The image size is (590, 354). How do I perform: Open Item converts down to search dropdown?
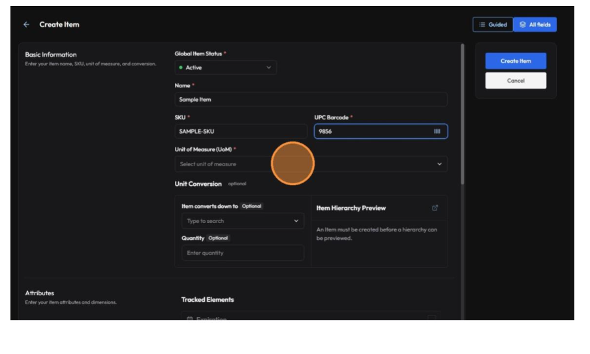pyautogui.click(x=243, y=221)
